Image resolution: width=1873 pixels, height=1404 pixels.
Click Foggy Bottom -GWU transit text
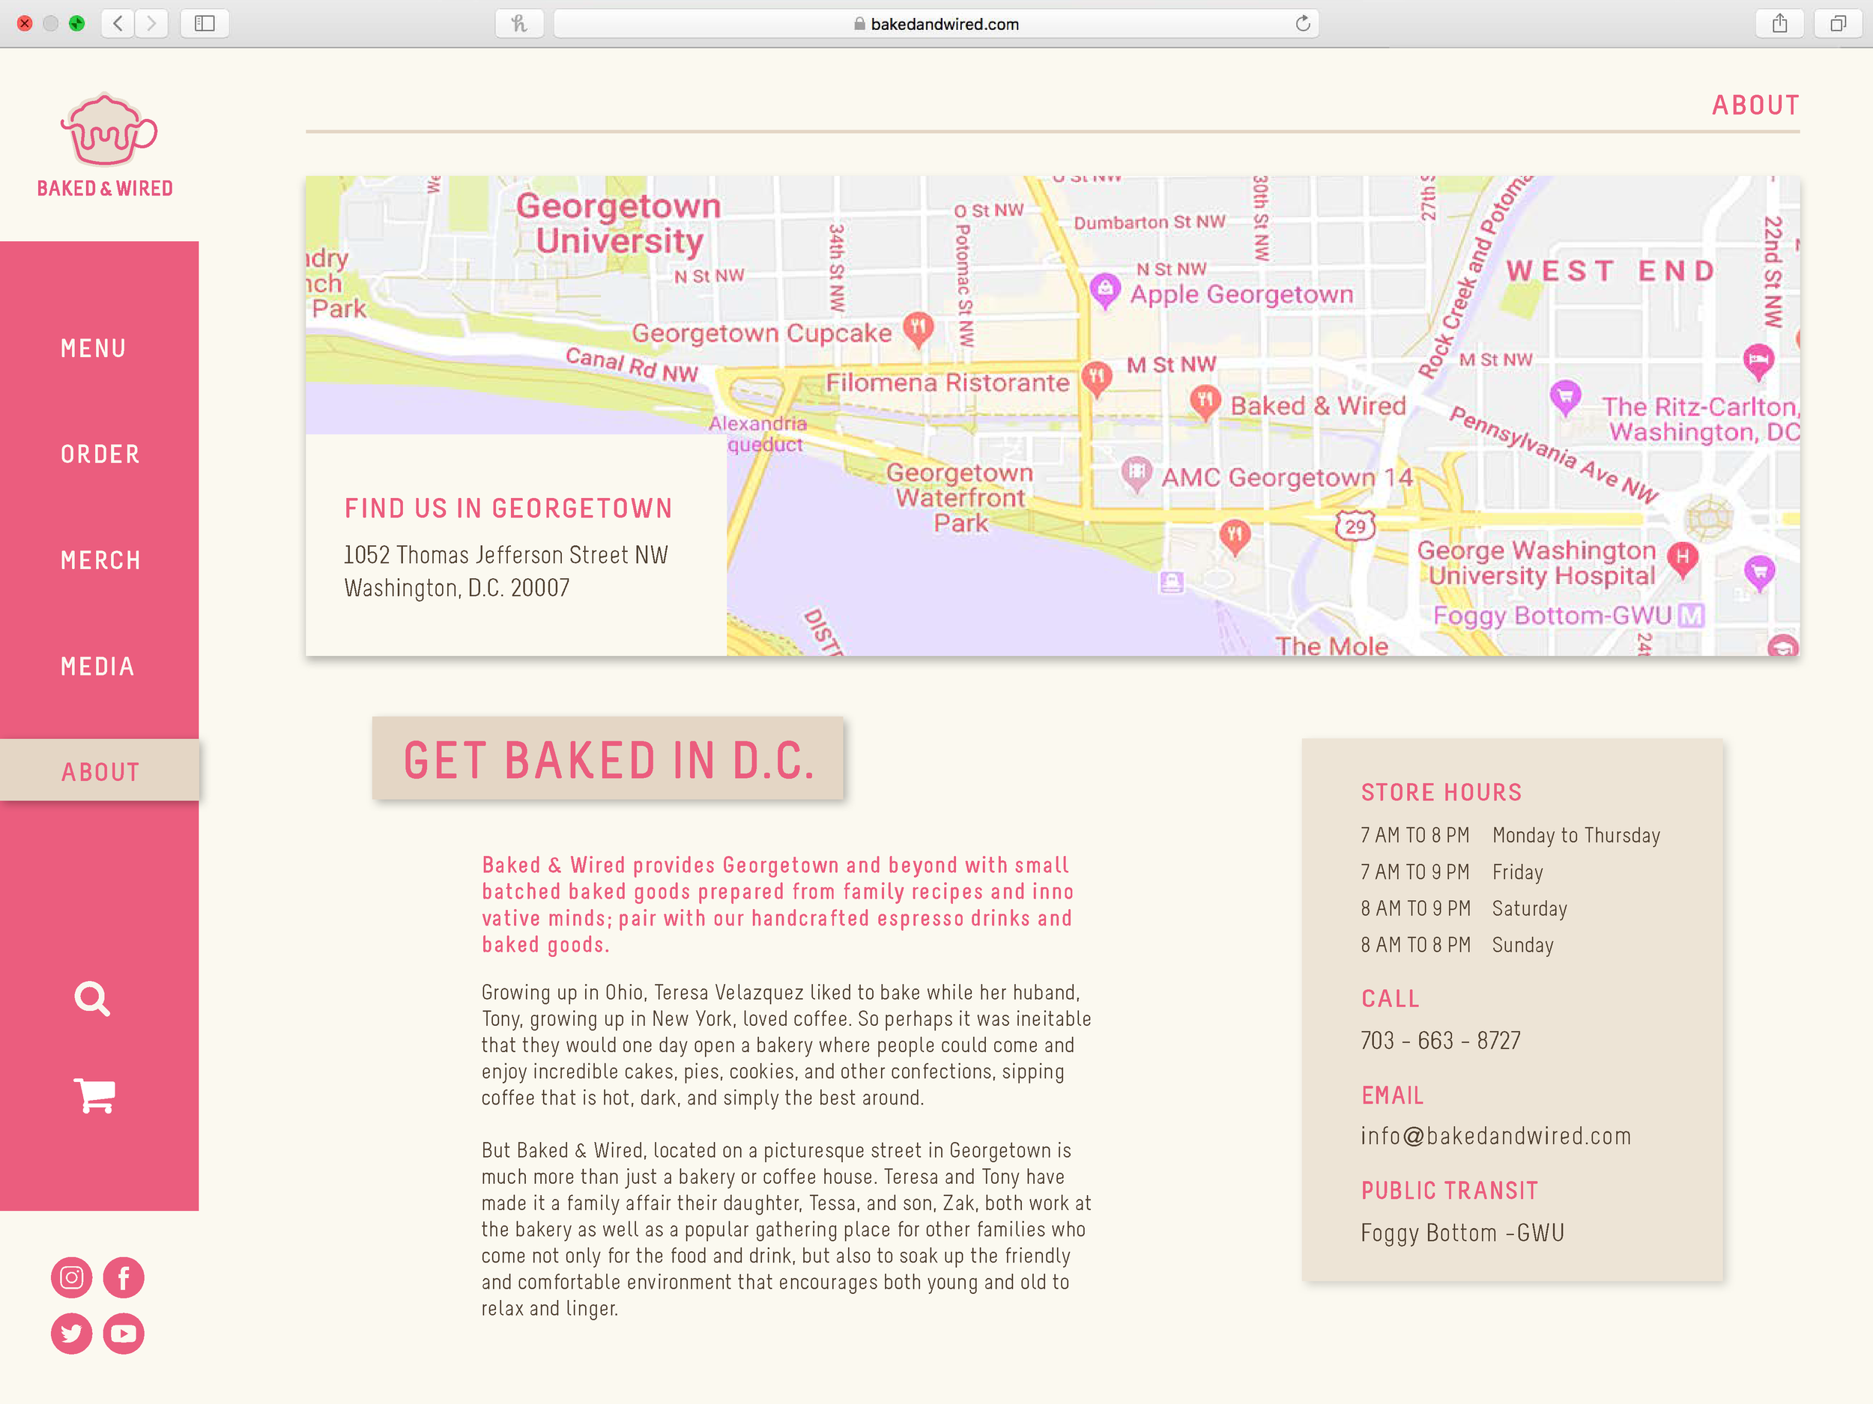(1462, 1233)
